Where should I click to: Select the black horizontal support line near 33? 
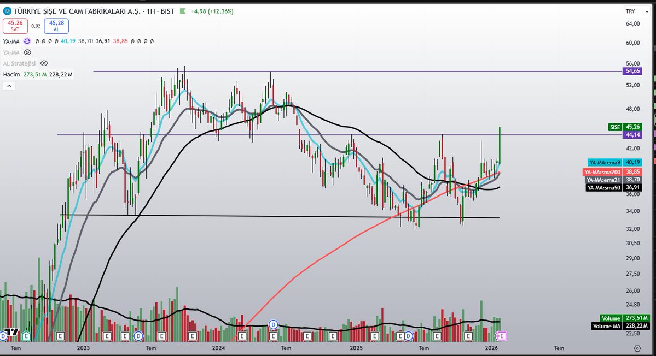point(280,216)
